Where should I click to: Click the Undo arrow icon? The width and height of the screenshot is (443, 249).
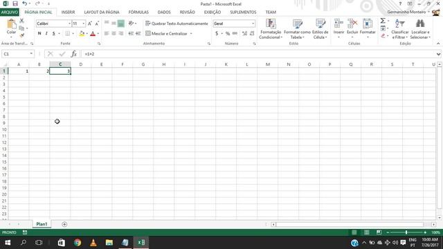click(25, 3)
